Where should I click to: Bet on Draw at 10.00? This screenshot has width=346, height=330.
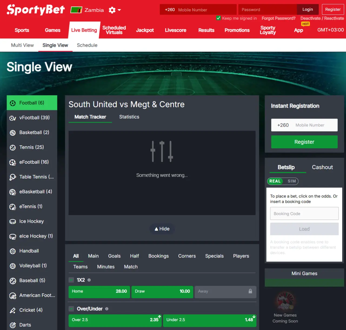[162, 292]
